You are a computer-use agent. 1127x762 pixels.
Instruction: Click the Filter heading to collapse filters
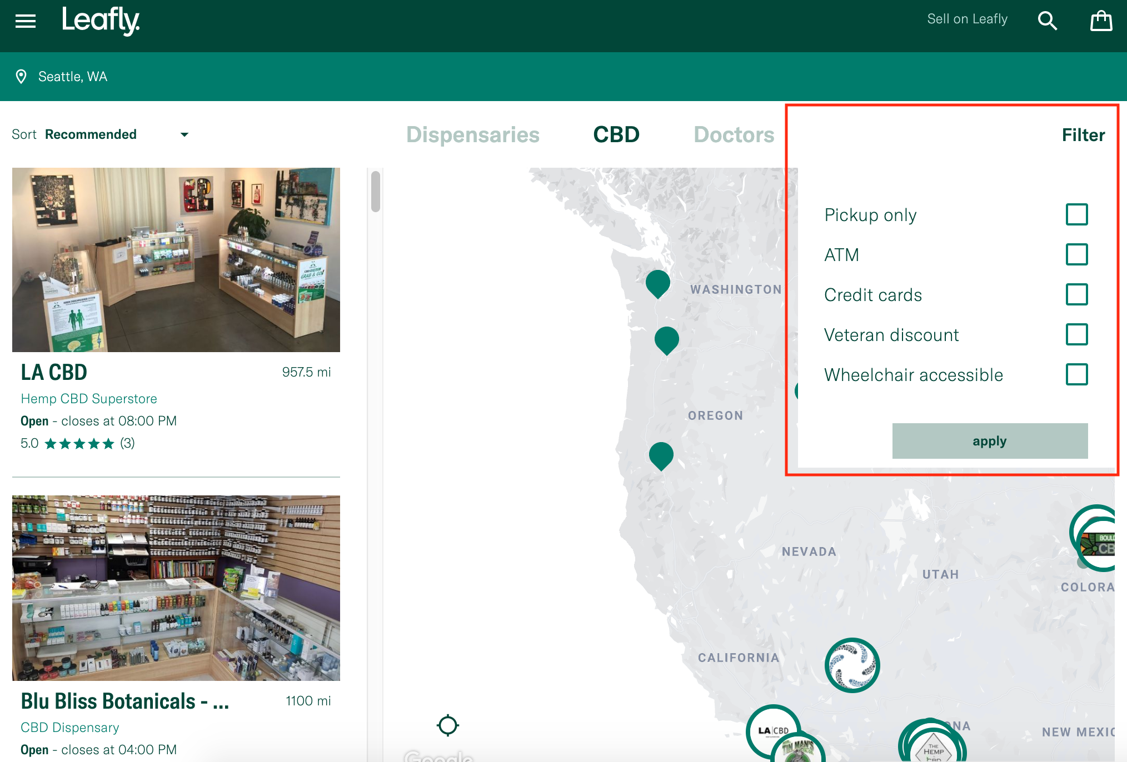pyautogui.click(x=1083, y=135)
